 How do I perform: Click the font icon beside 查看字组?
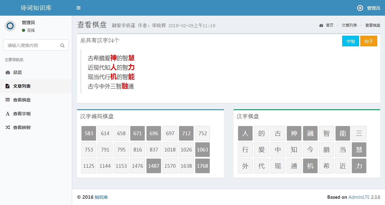coord(8,114)
